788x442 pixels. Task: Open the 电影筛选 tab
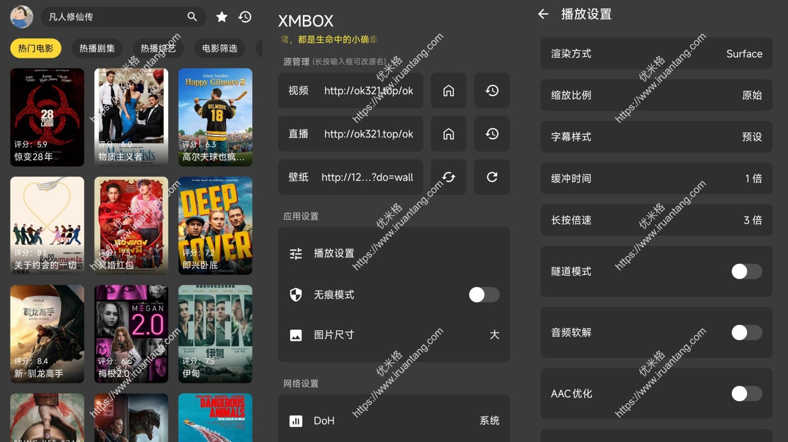click(x=220, y=48)
